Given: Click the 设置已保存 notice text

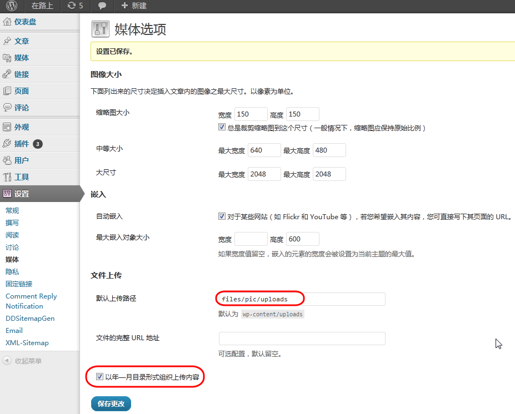Looking at the screenshot, I should tap(114, 52).
